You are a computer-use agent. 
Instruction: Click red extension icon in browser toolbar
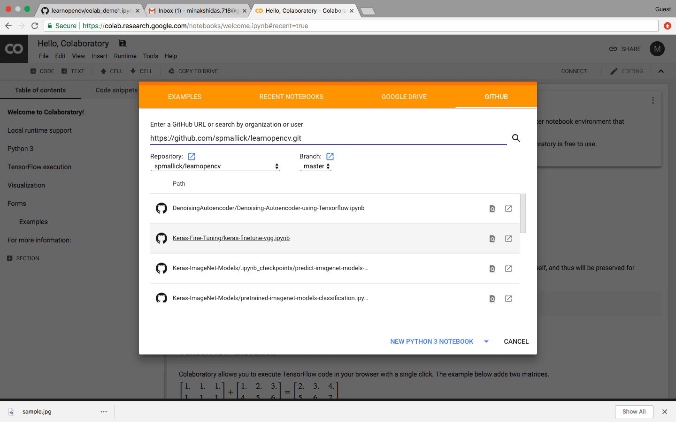668,26
